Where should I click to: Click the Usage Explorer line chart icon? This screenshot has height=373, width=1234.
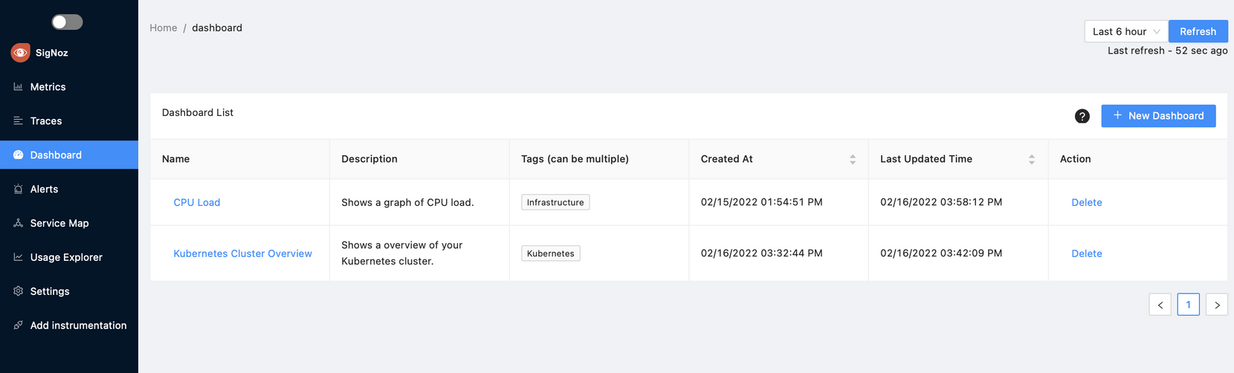(x=18, y=257)
